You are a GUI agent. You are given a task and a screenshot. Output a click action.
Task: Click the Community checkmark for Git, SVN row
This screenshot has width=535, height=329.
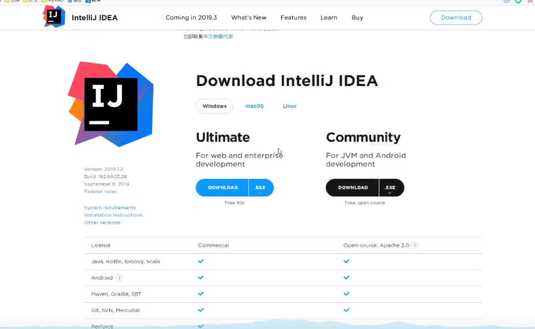pos(346,310)
